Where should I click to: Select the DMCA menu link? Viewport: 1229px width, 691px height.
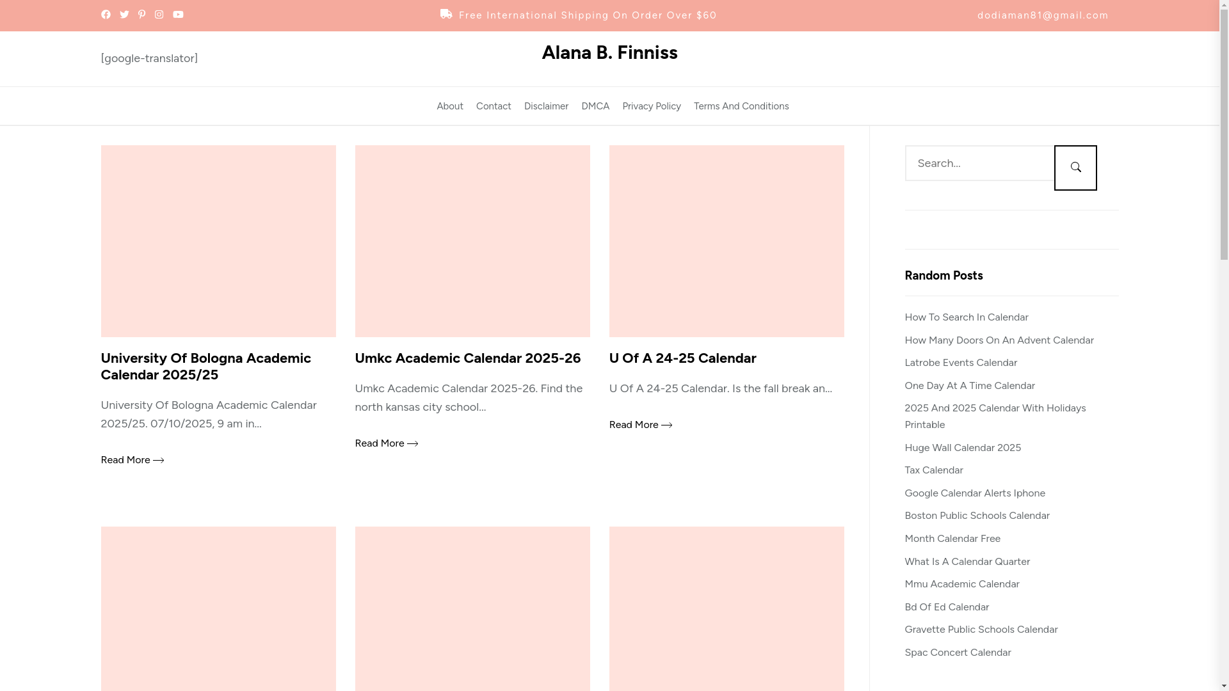[x=595, y=106]
